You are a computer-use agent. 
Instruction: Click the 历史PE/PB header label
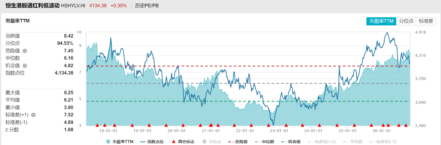(147, 6)
